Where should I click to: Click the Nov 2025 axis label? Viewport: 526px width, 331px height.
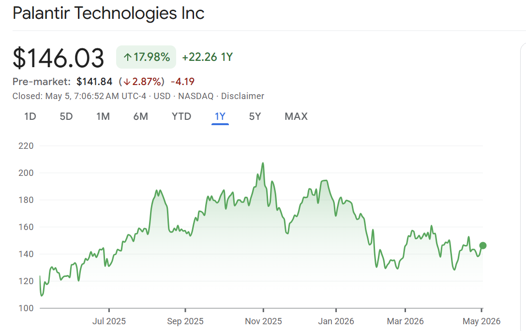(263, 321)
